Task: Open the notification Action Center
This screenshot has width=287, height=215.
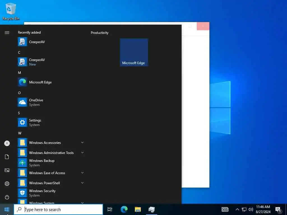Action: pos(278,209)
